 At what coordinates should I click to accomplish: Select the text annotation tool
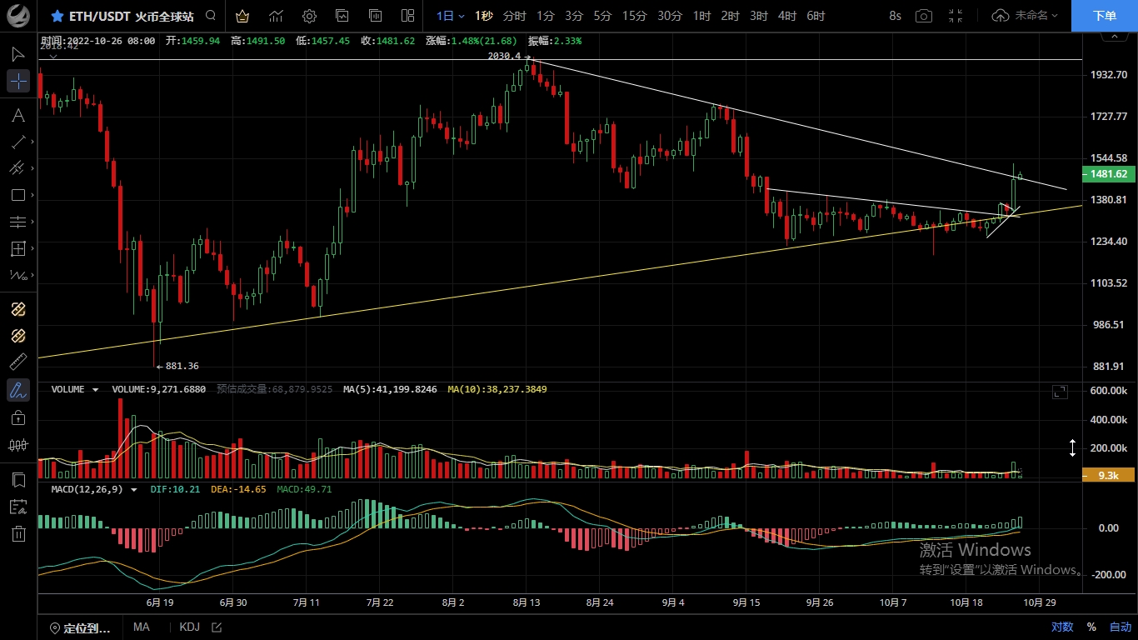pos(18,115)
